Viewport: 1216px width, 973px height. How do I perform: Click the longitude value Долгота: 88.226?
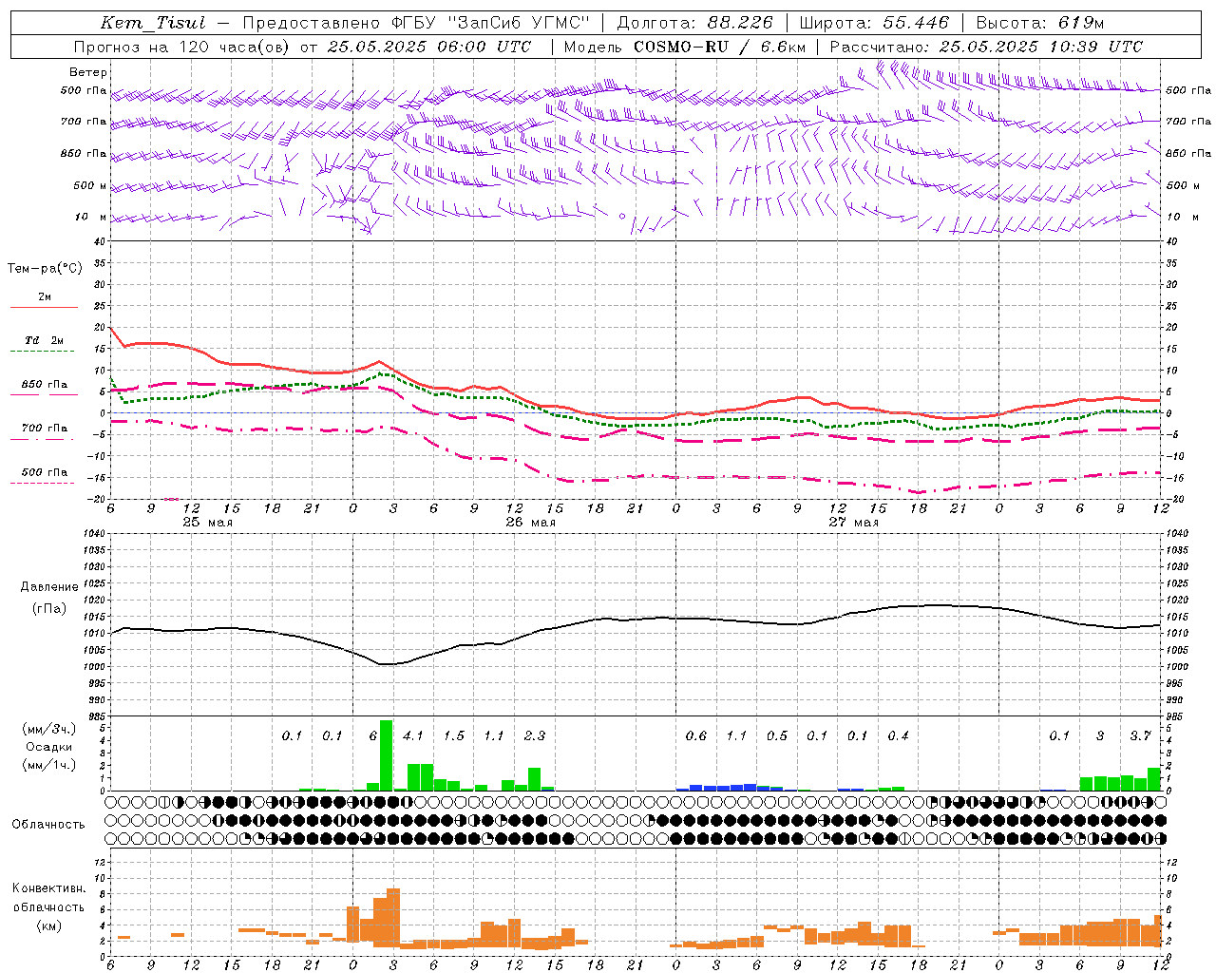click(x=695, y=23)
